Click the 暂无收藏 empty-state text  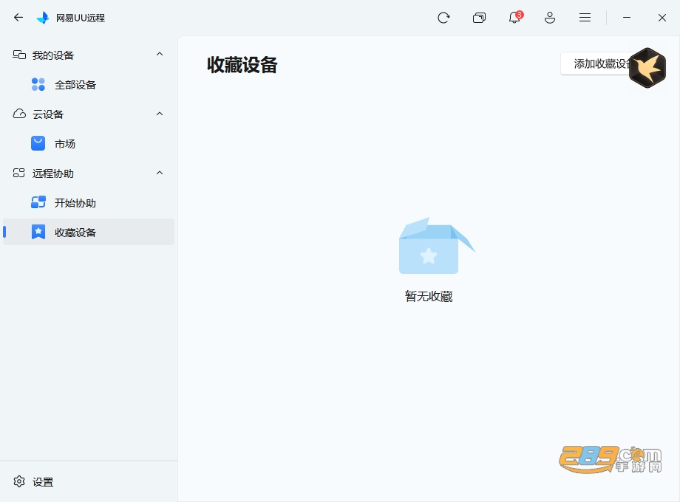click(429, 296)
